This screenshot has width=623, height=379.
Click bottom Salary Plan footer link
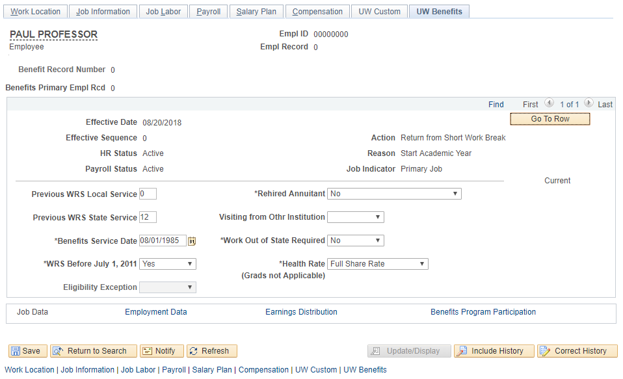(x=212, y=369)
